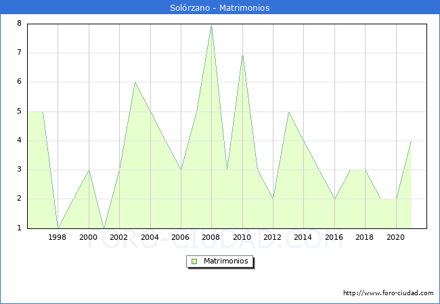
Task: Click the y-axis value 2
Action: [x=19, y=199]
